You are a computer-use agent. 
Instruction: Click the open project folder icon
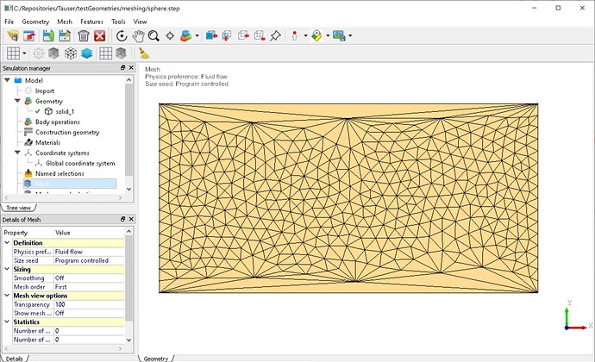tap(13, 36)
